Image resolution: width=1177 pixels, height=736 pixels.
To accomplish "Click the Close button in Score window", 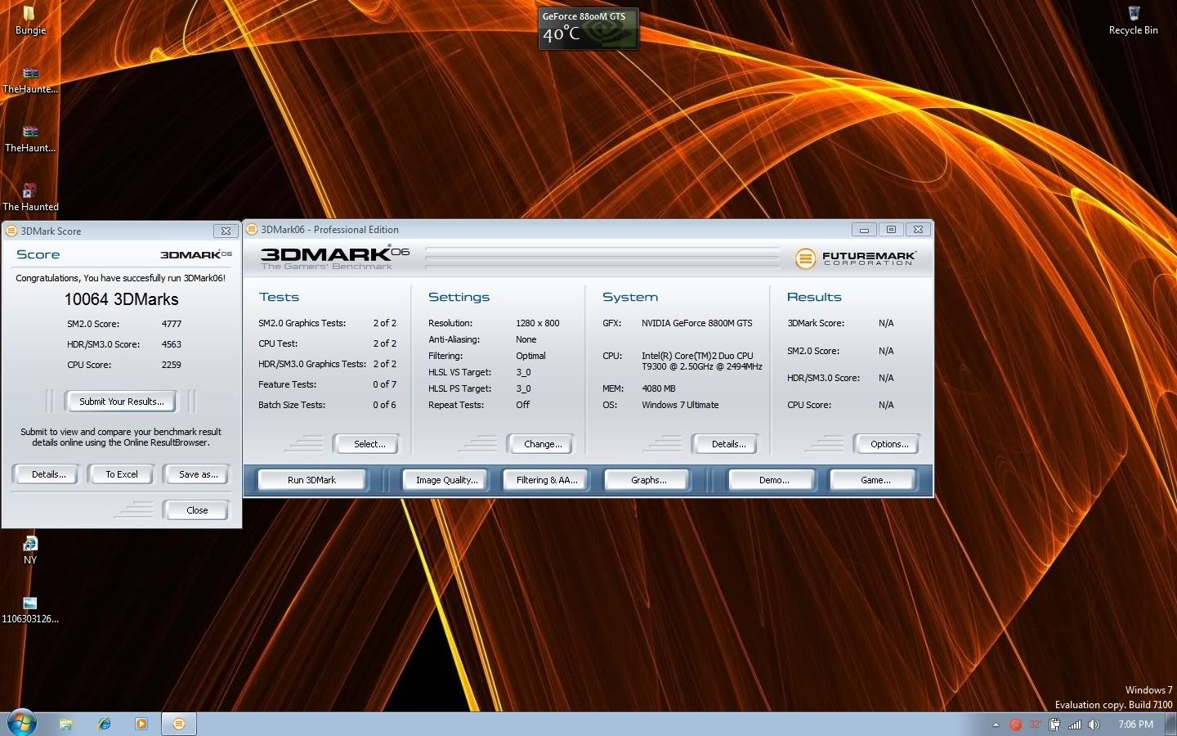I will click(x=197, y=510).
